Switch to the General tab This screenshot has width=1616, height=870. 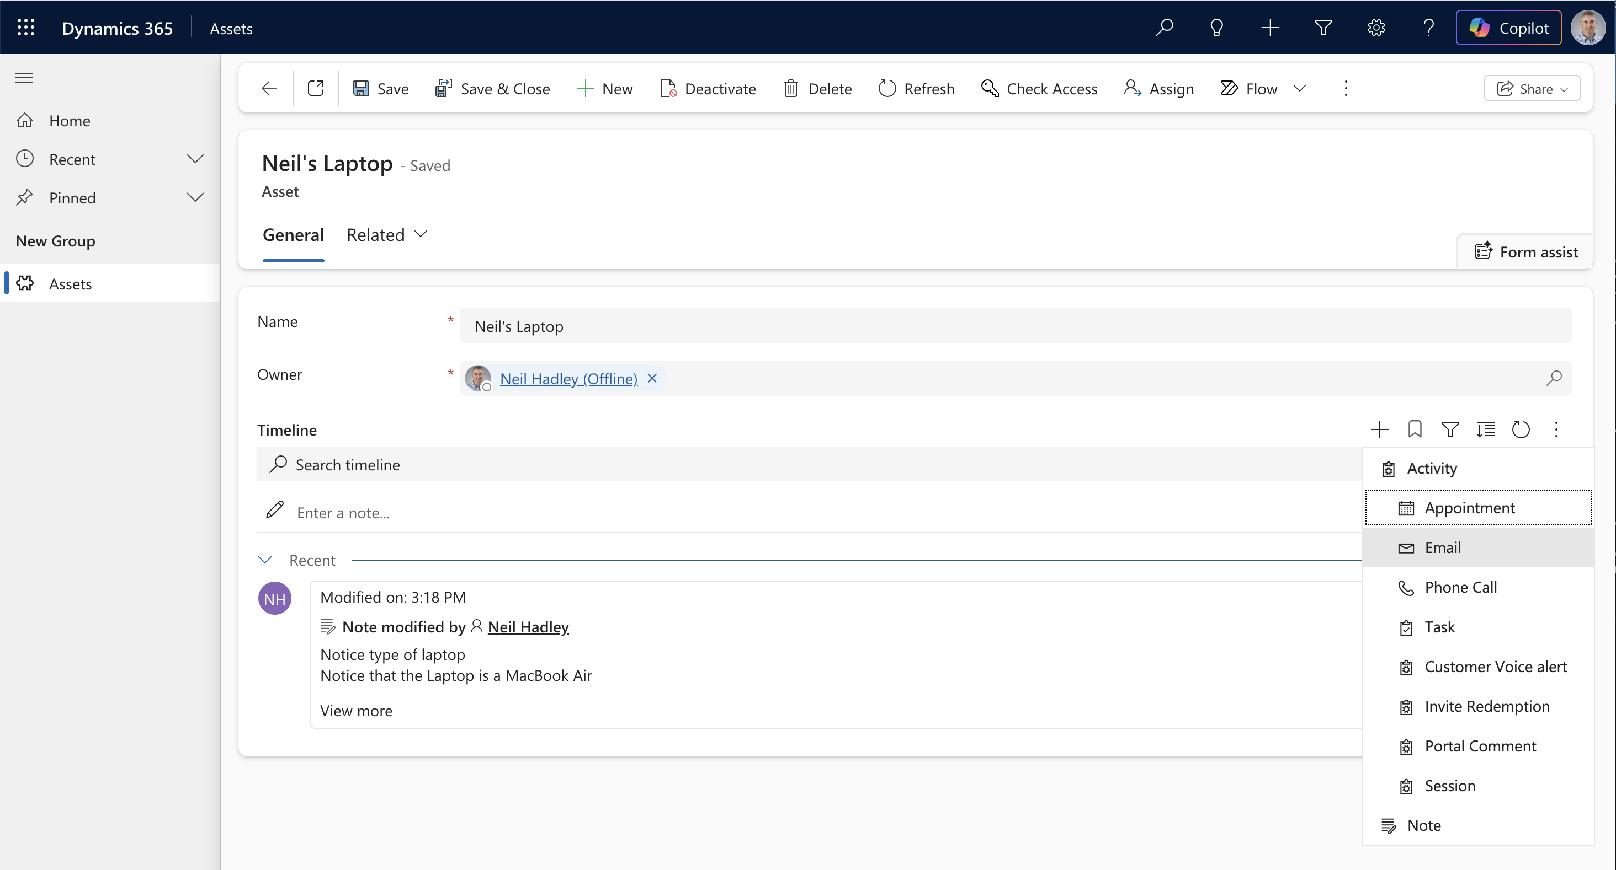pos(293,234)
